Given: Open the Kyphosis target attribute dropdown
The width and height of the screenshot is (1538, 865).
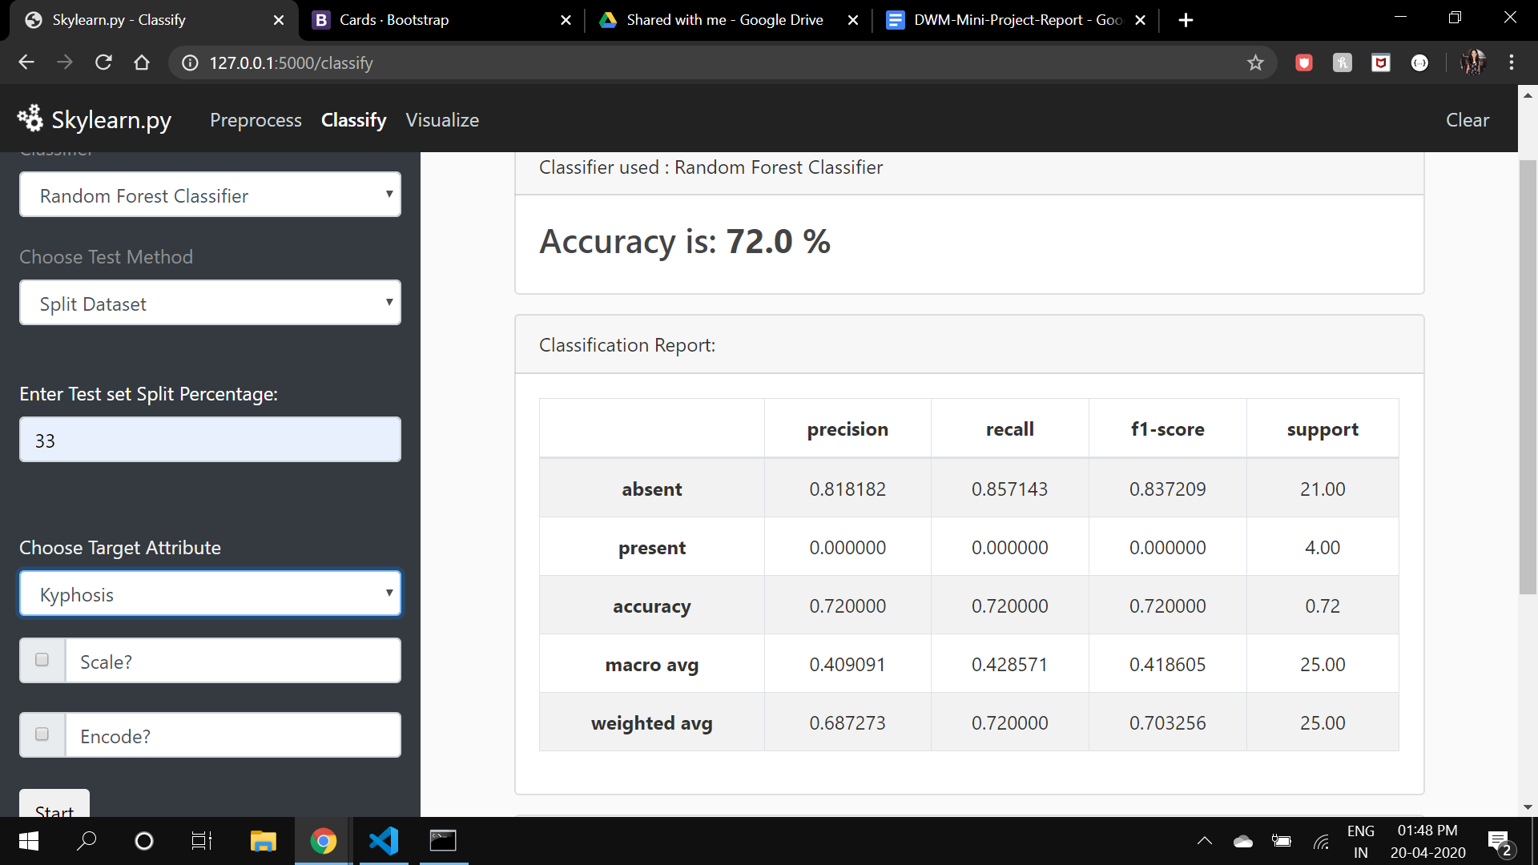Looking at the screenshot, I should [210, 593].
